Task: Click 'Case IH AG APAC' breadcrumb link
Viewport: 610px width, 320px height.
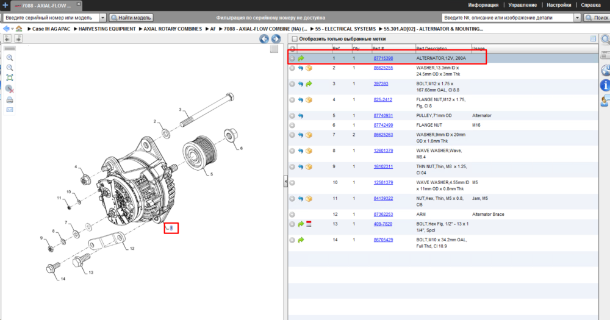Action: (51, 29)
